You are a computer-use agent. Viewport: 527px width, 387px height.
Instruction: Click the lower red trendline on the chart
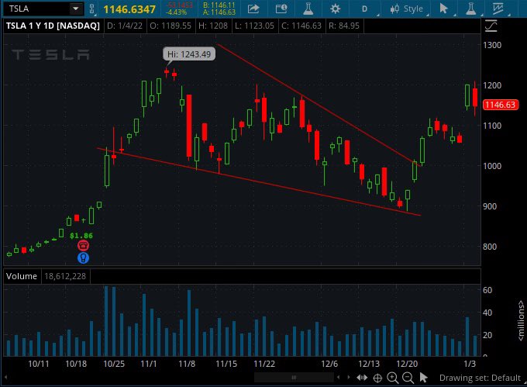(x=259, y=181)
